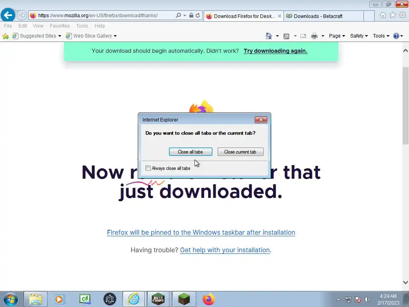The image size is (409, 307).
Task: Open Windows Explorer from the taskbar
Action: pyautogui.click(x=36, y=299)
